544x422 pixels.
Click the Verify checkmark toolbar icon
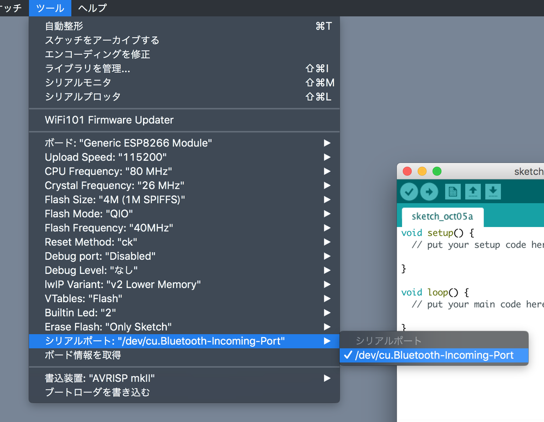click(x=409, y=192)
